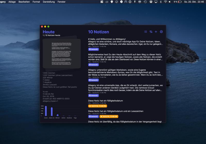Open the note preview thumbnail card

[62, 53]
